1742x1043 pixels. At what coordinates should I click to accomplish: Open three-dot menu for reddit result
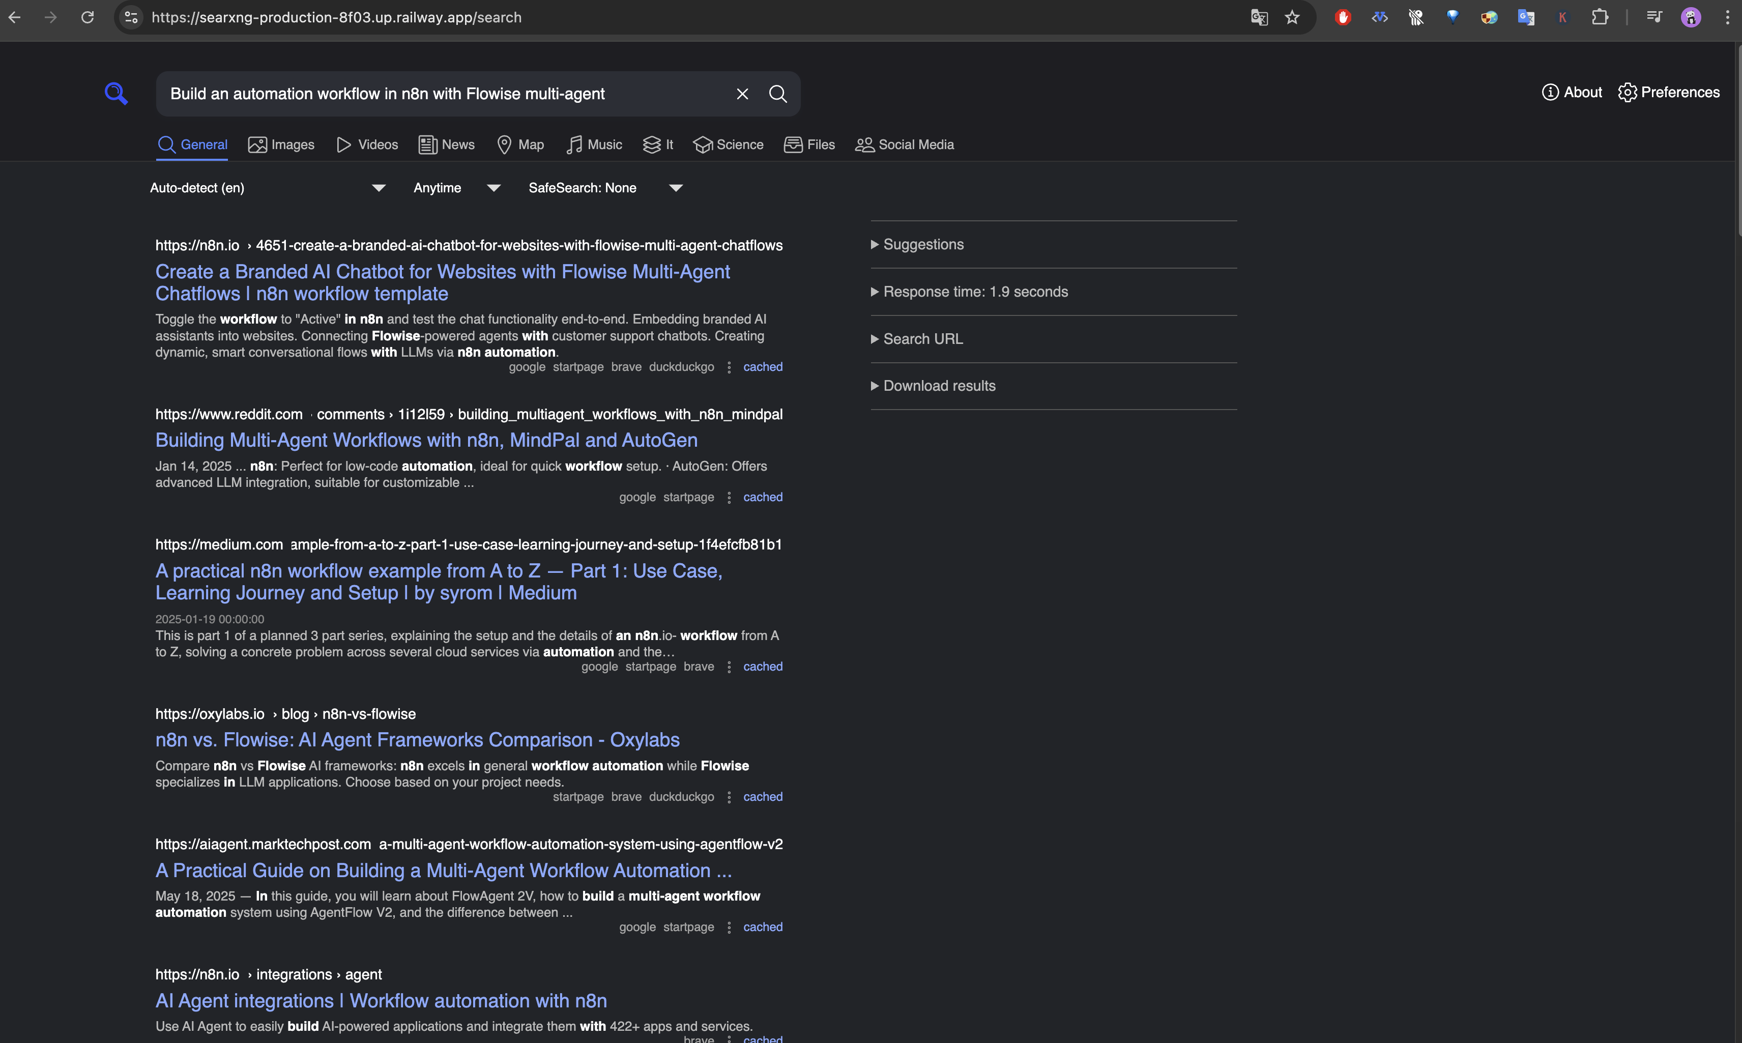click(729, 498)
